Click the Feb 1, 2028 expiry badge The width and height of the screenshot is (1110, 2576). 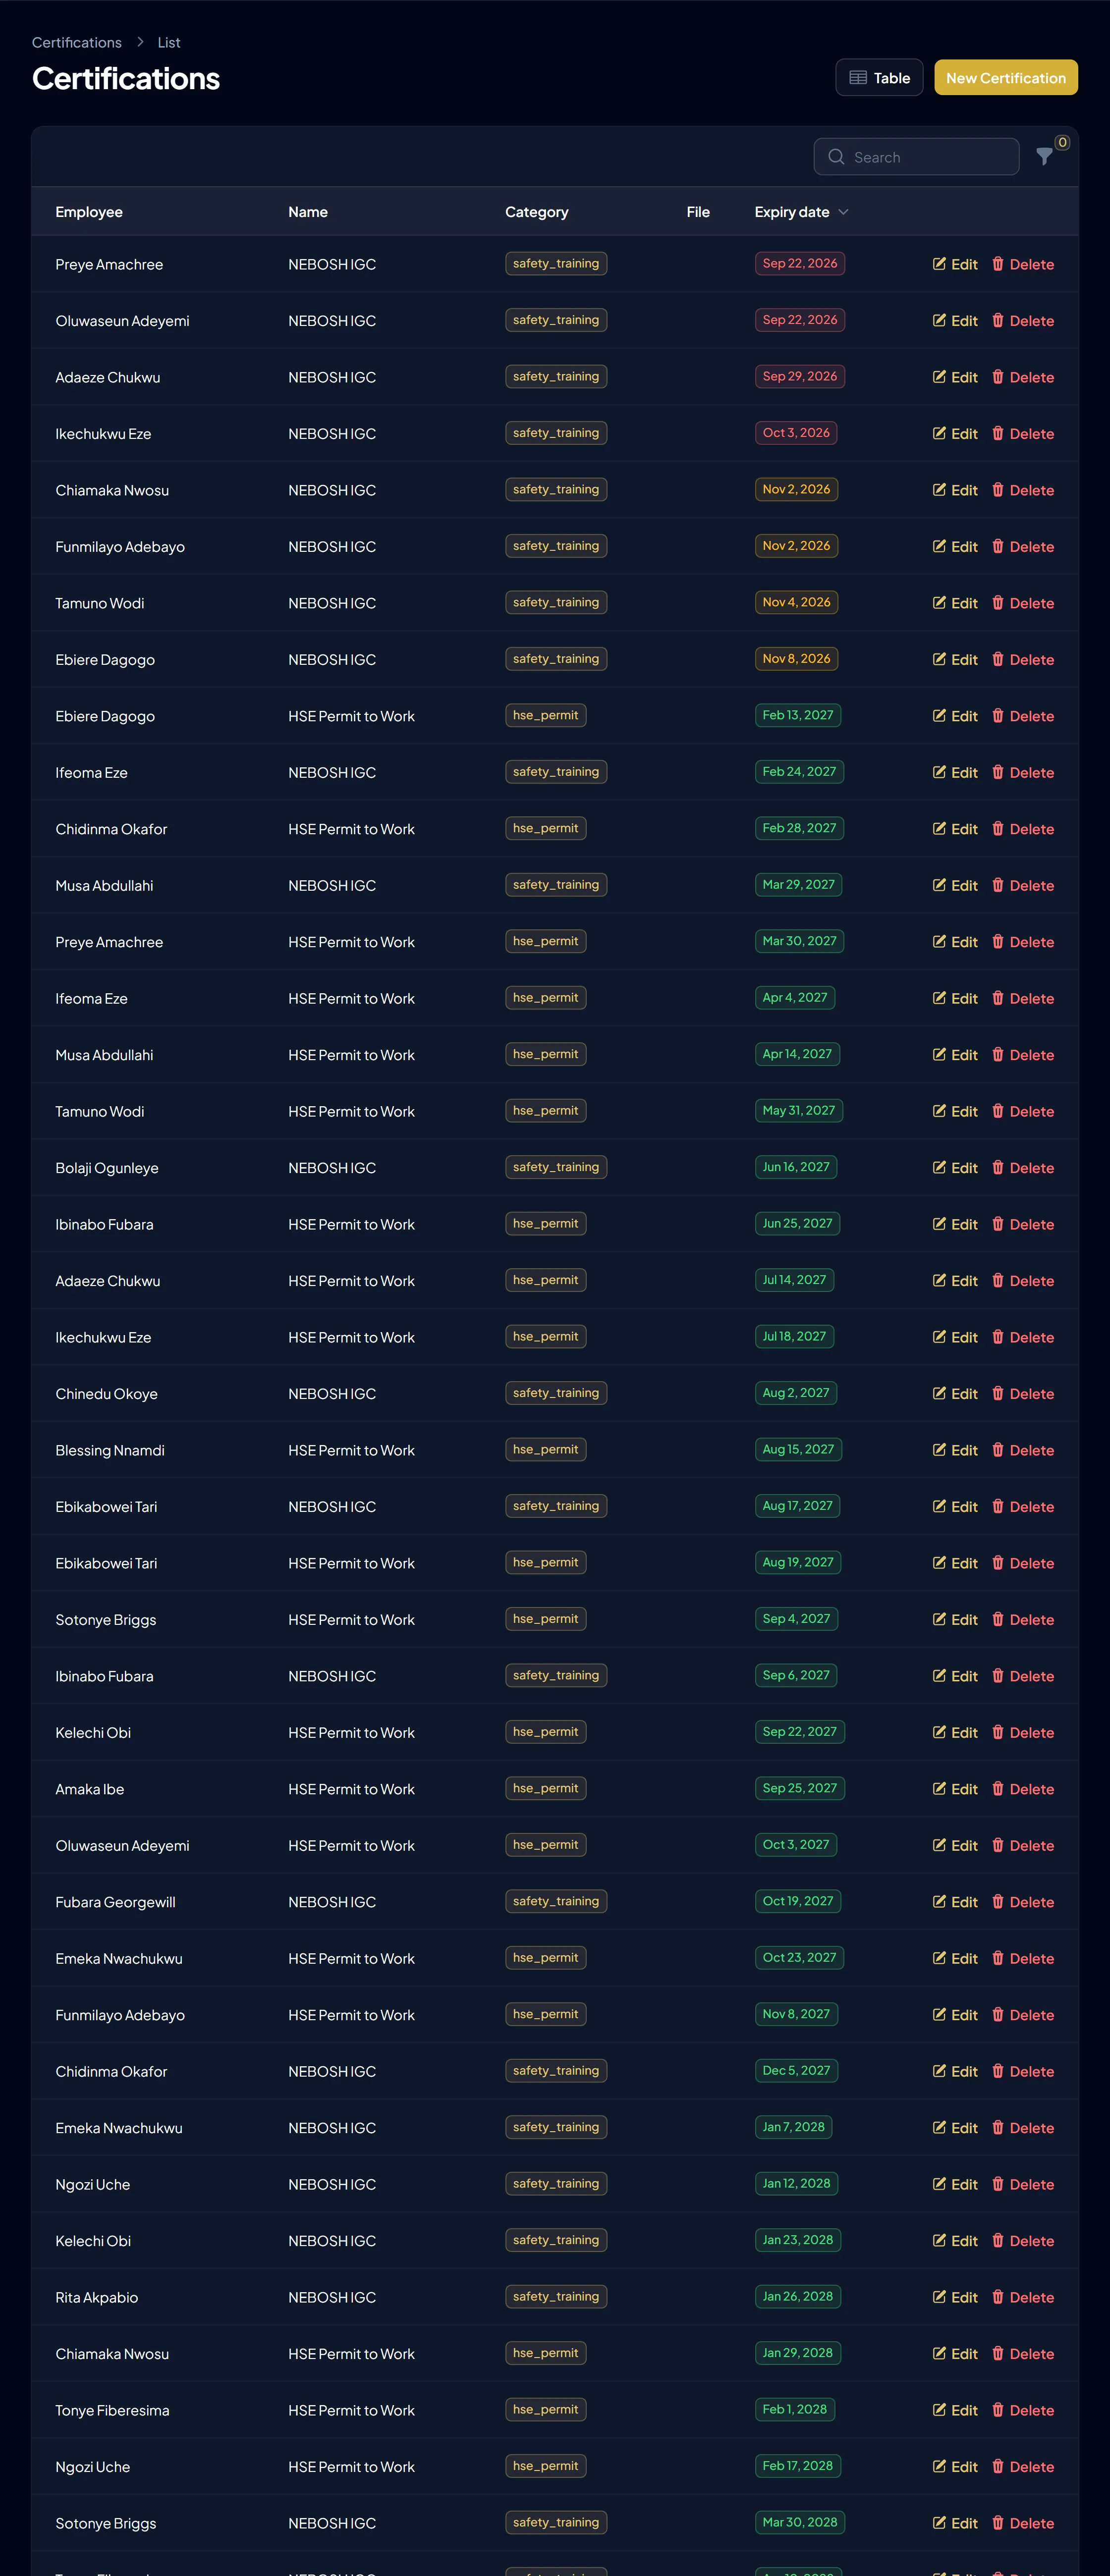795,2410
